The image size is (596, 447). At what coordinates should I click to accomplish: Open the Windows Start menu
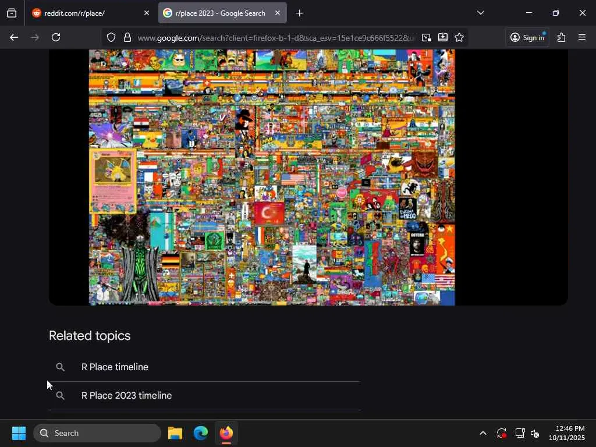19,433
